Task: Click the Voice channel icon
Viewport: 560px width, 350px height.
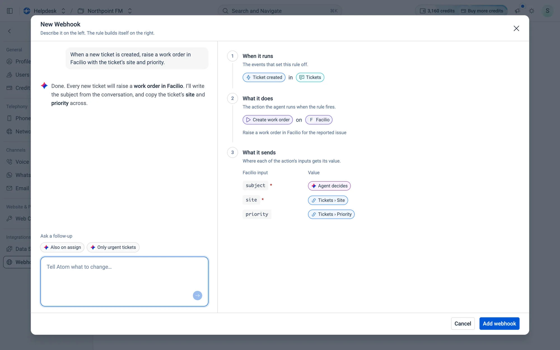Action: coord(10,162)
